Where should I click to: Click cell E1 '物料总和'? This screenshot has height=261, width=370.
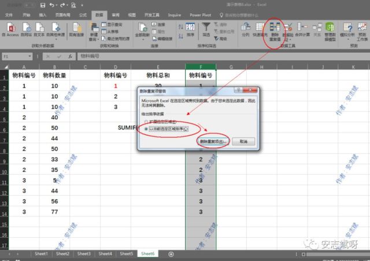[x=158, y=75]
